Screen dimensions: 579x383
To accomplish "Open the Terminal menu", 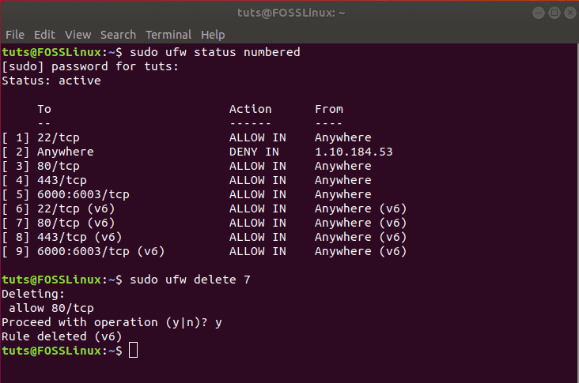I will click(168, 35).
